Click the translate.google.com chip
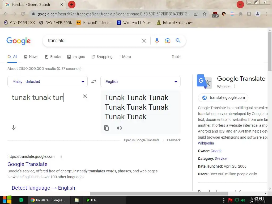Image resolution: width=272 pixels, height=204 pixels. tap(223, 98)
